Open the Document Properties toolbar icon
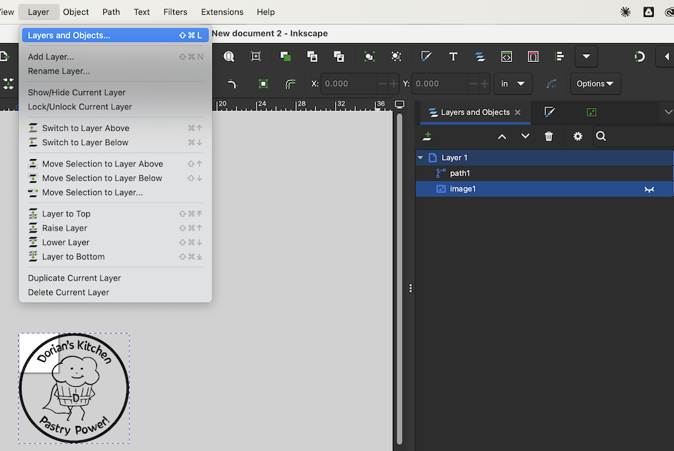The width and height of the screenshot is (674, 451). point(533,57)
